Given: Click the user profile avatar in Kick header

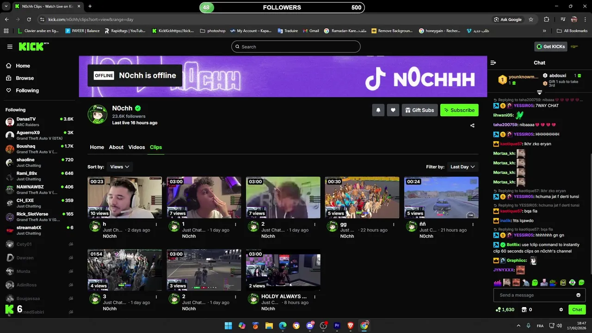Looking at the screenshot, I should click(x=574, y=46).
